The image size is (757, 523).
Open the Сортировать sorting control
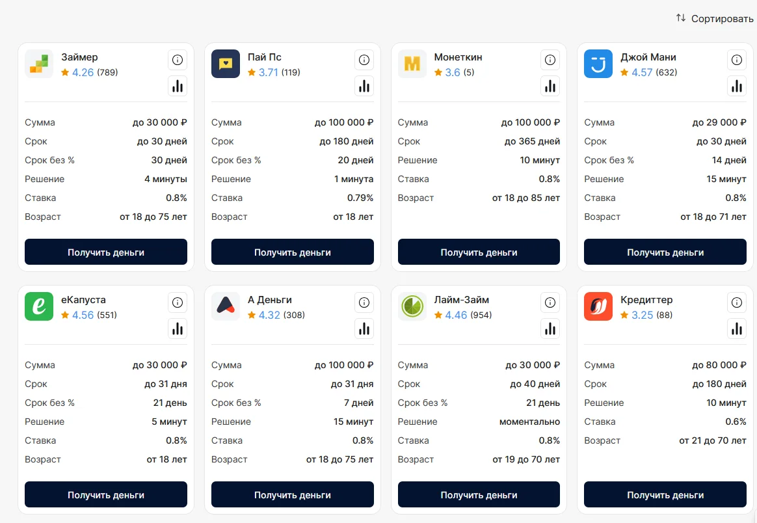click(715, 18)
